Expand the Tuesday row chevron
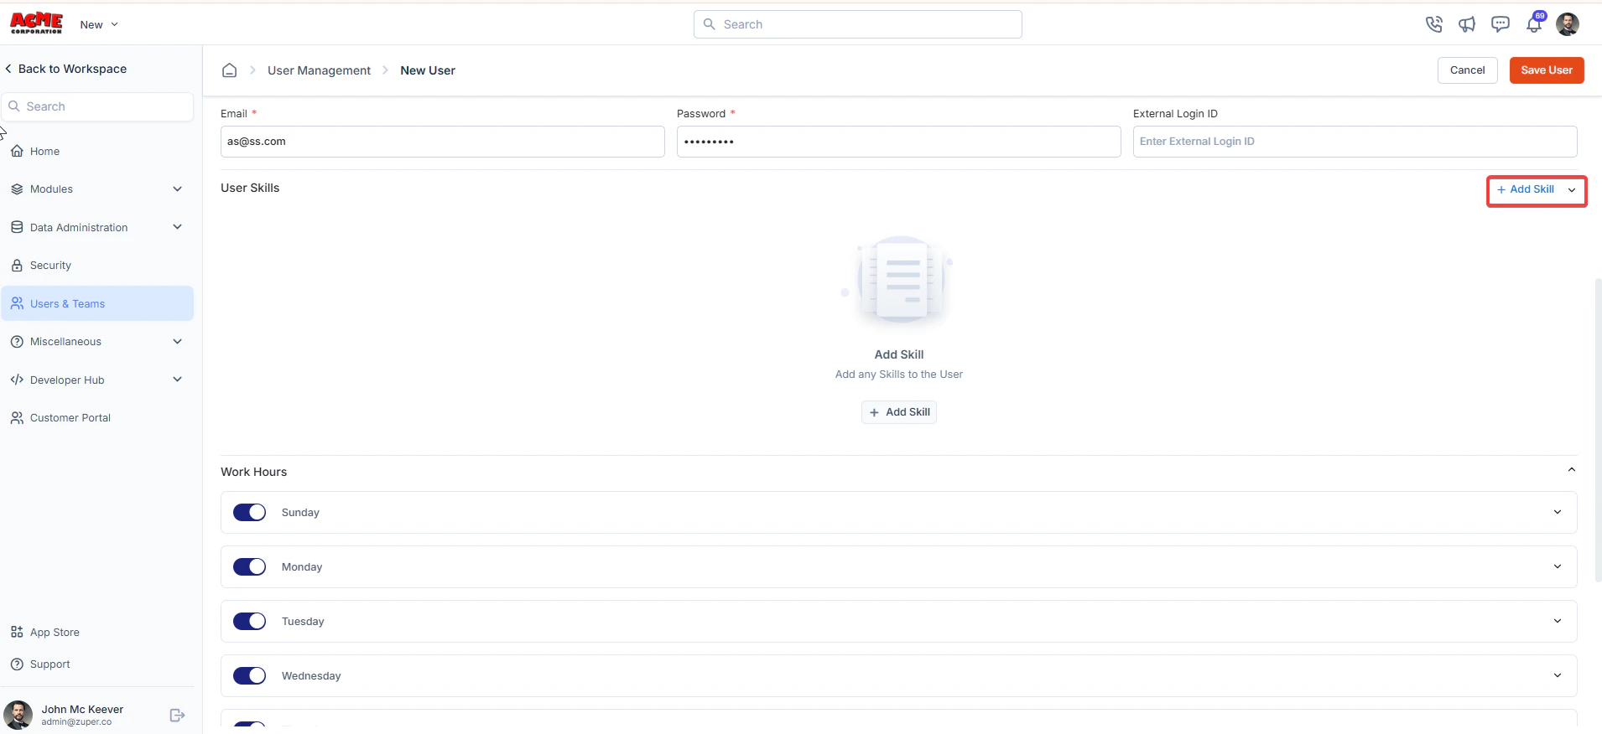This screenshot has height=734, width=1602. tap(1558, 621)
